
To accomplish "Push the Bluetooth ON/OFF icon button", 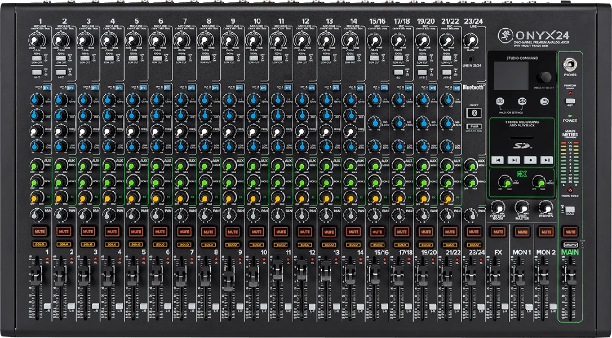I will pyautogui.click(x=473, y=113).
